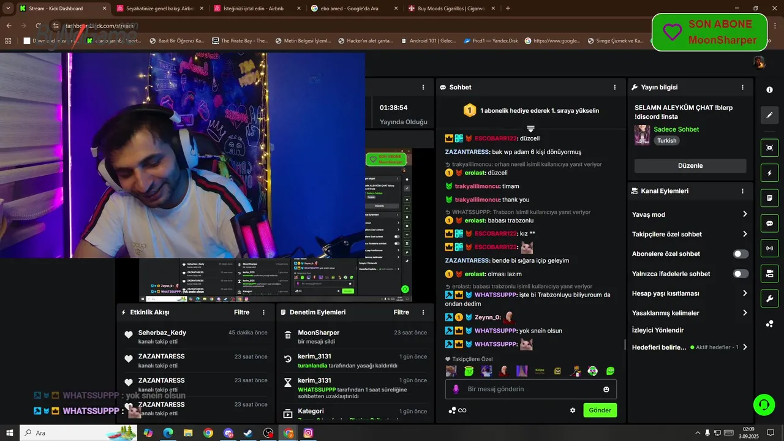Open Filtre in Denetim Eylemleri panel
784x441 pixels.
click(401, 312)
